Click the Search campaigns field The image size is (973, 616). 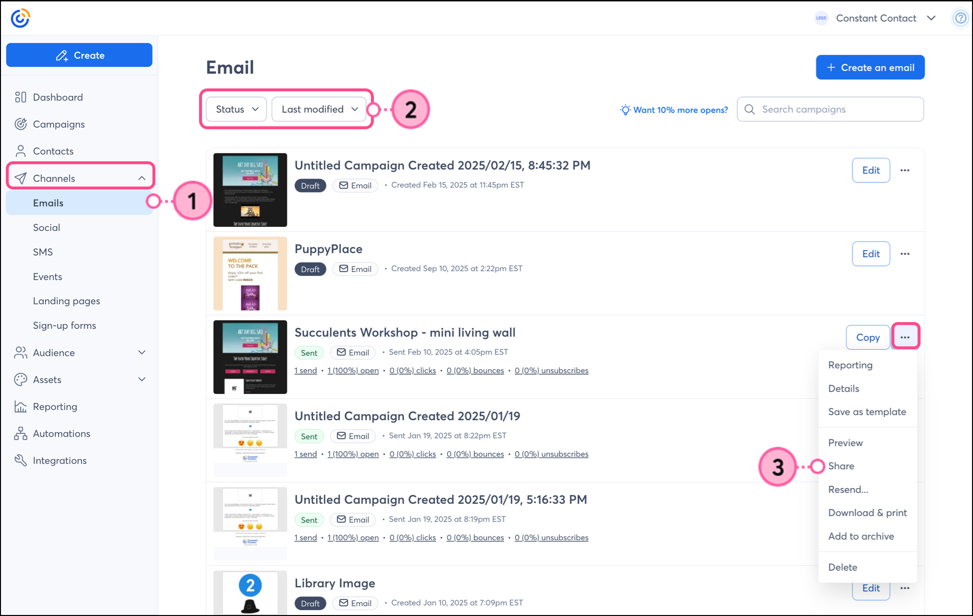(x=835, y=109)
